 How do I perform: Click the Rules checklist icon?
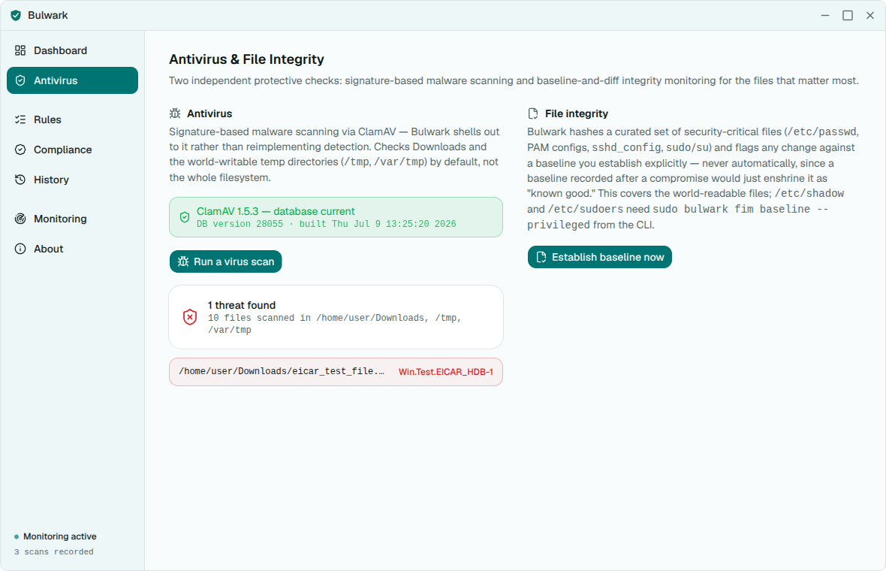coord(20,119)
